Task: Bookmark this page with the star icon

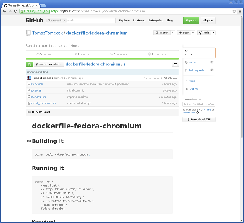Action: [x=234, y=11]
